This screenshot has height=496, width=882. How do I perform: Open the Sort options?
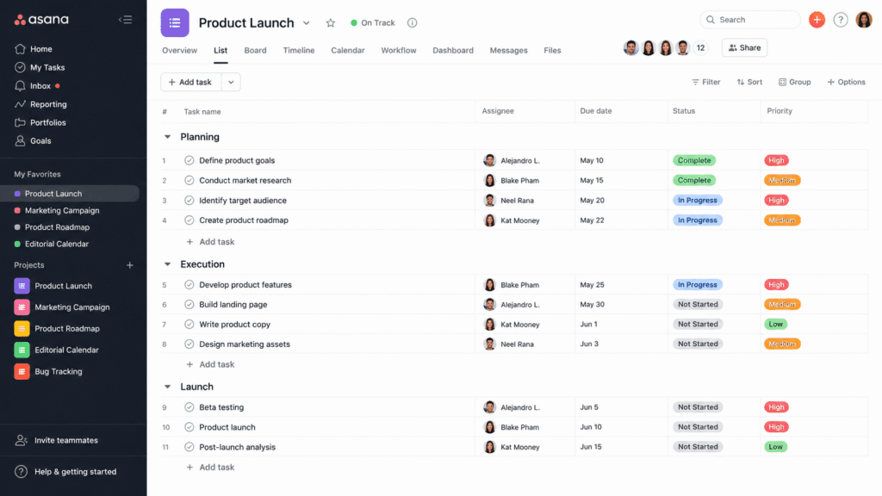pos(749,82)
